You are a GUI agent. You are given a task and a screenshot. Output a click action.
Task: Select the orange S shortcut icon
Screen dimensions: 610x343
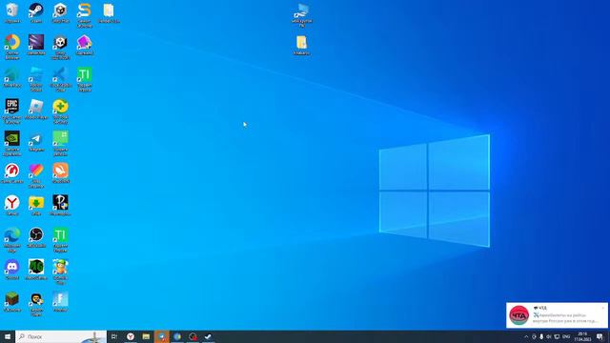pos(85,15)
